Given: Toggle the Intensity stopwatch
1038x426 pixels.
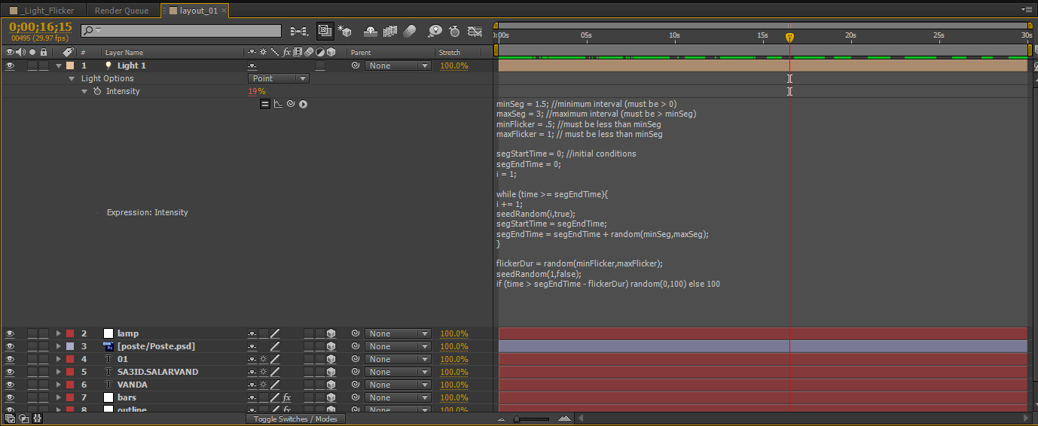Looking at the screenshot, I should 96,91.
